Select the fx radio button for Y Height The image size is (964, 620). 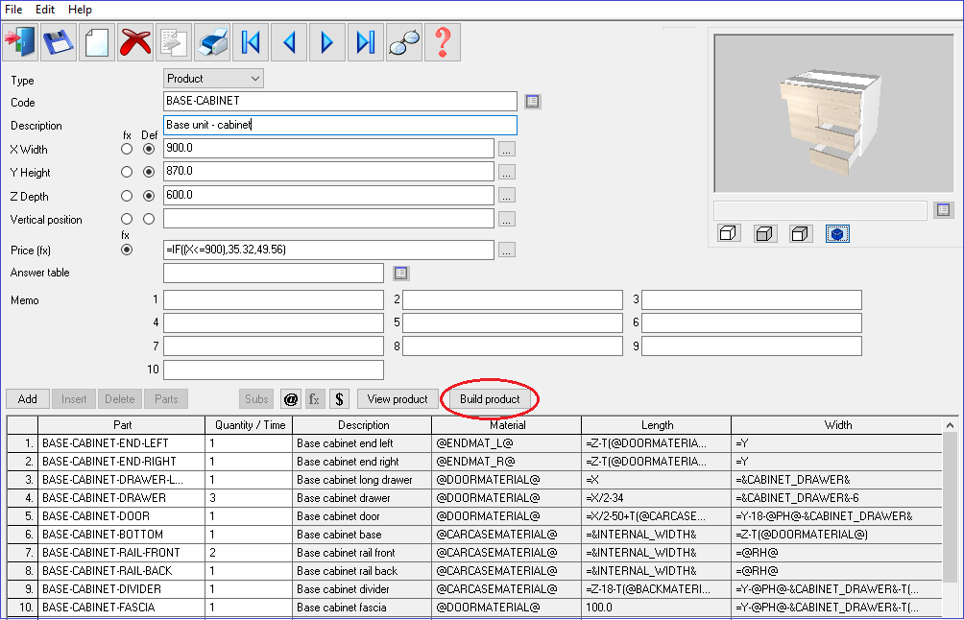pyautogui.click(x=127, y=172)
